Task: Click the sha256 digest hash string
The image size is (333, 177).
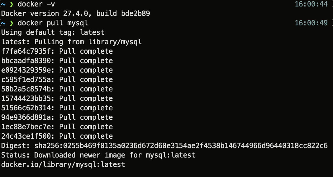Action: [181, 146]
